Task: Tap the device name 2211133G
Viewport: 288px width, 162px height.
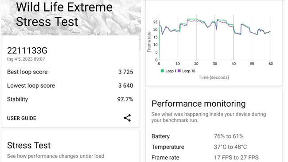Action: click(27, 50)
